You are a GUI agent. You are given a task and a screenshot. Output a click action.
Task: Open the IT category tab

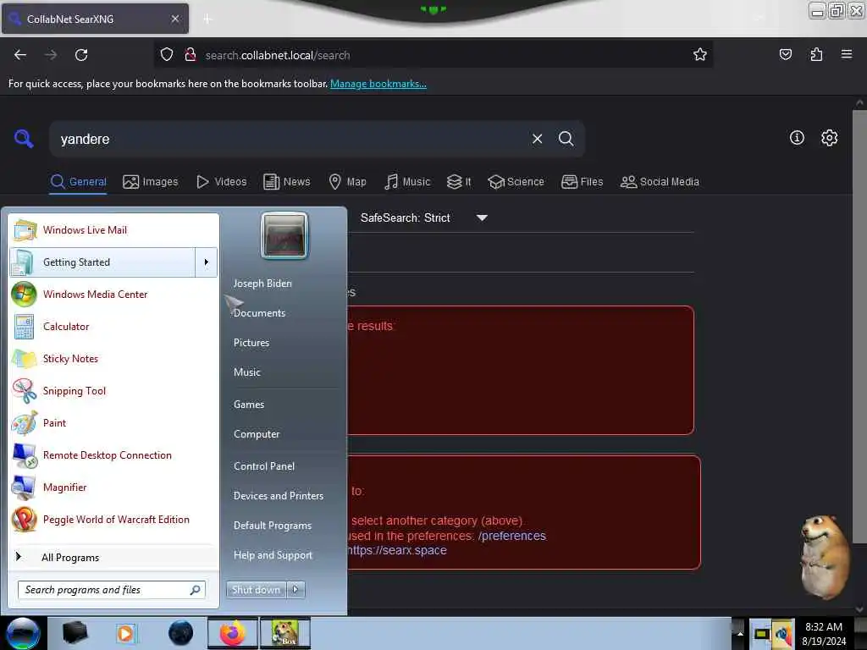click(459, 182)
